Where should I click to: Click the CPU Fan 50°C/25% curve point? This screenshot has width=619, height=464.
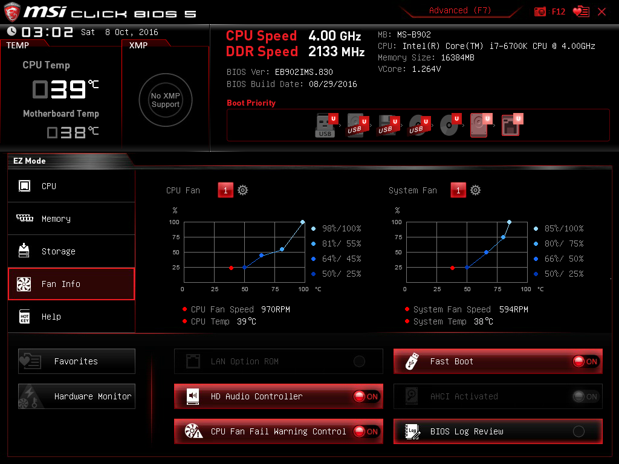click(x=244, y=268)
